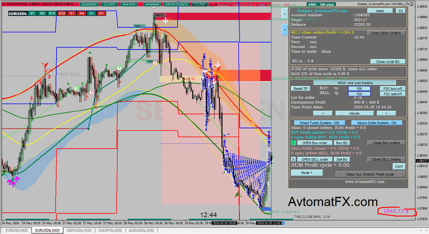This screenshot has width=429, height=234.
Task: Click the clean button
Action: point(380,11)
